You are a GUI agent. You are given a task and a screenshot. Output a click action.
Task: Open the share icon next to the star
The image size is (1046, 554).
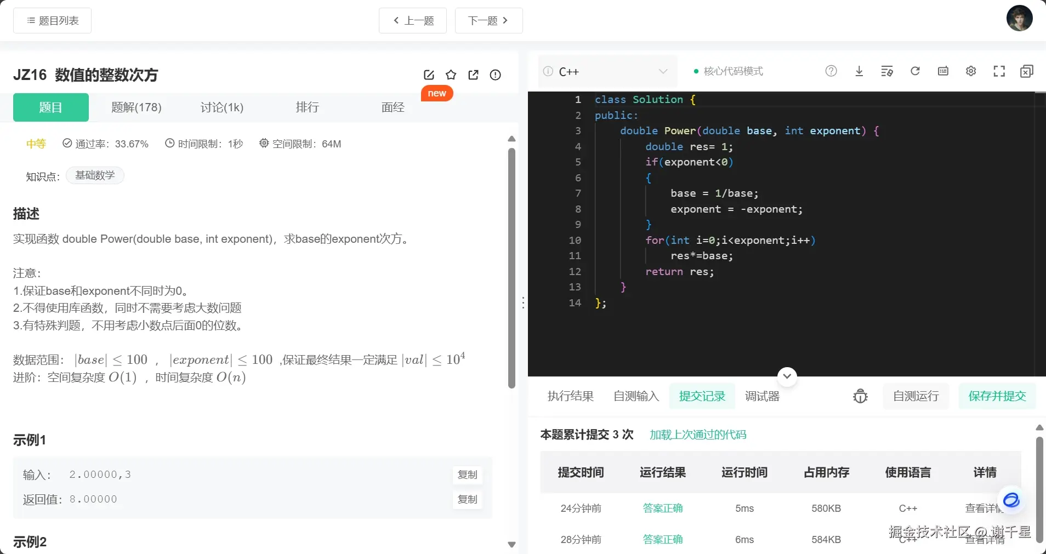click(x=473, y=75)
